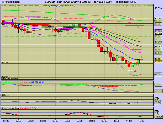Click the 12:00 time axis label
The height and width of the screenshot is (123, 164).
[141, 121]
